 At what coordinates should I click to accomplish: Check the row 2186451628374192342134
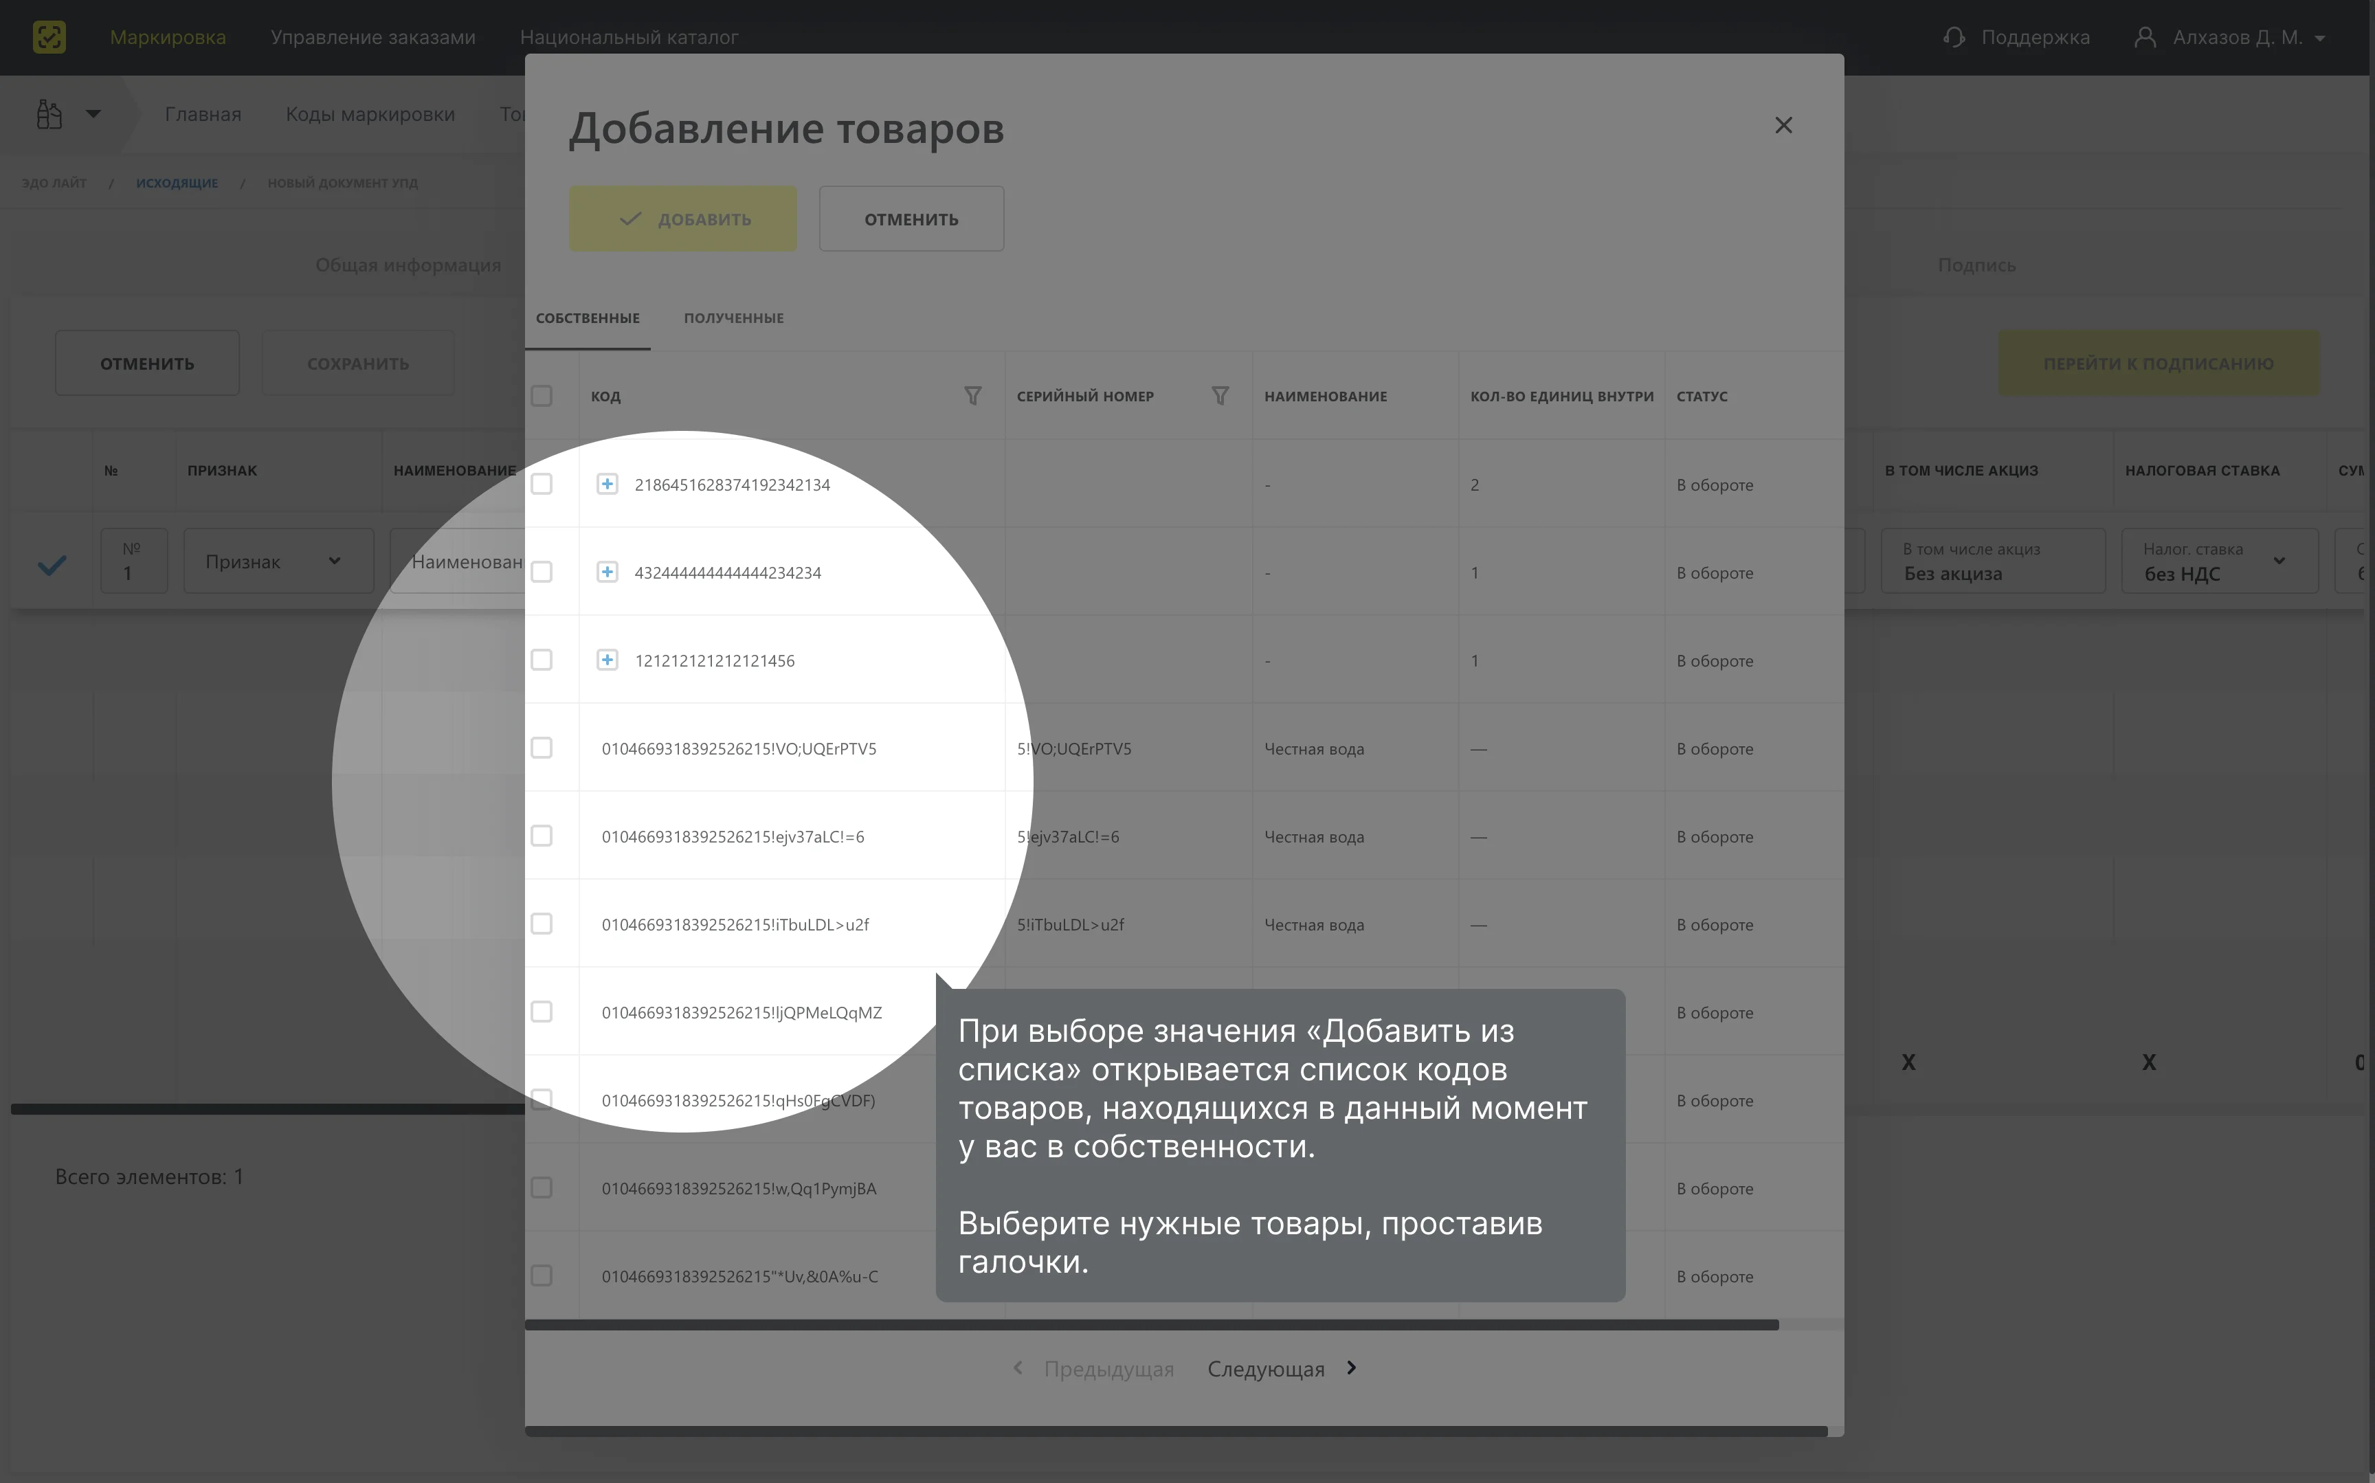542,484
